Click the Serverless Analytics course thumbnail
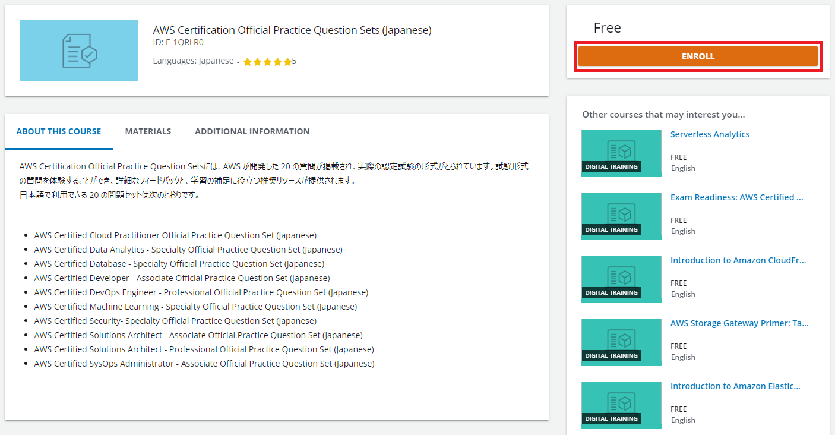The width and height of the screenshot is (835, 435). [x=621, y=153]
